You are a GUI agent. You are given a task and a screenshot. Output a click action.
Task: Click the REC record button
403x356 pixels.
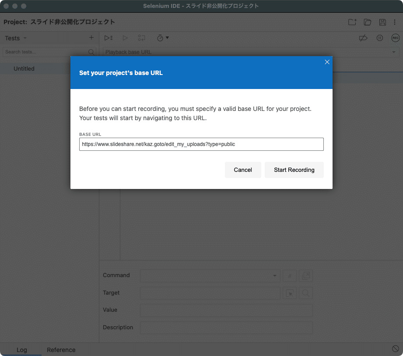coord(395,38)
